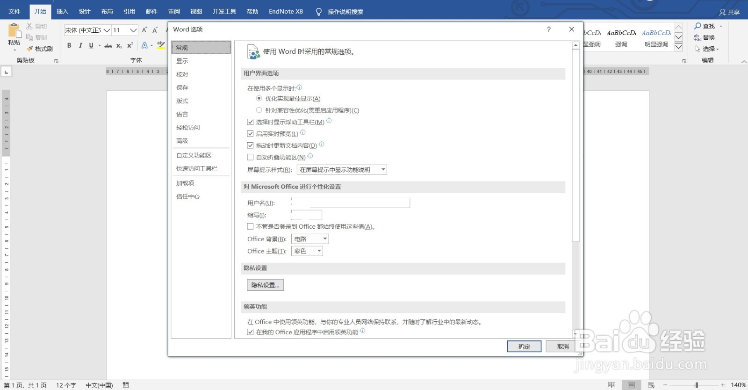
Task: Open the File menu tab
Action: 14,11
